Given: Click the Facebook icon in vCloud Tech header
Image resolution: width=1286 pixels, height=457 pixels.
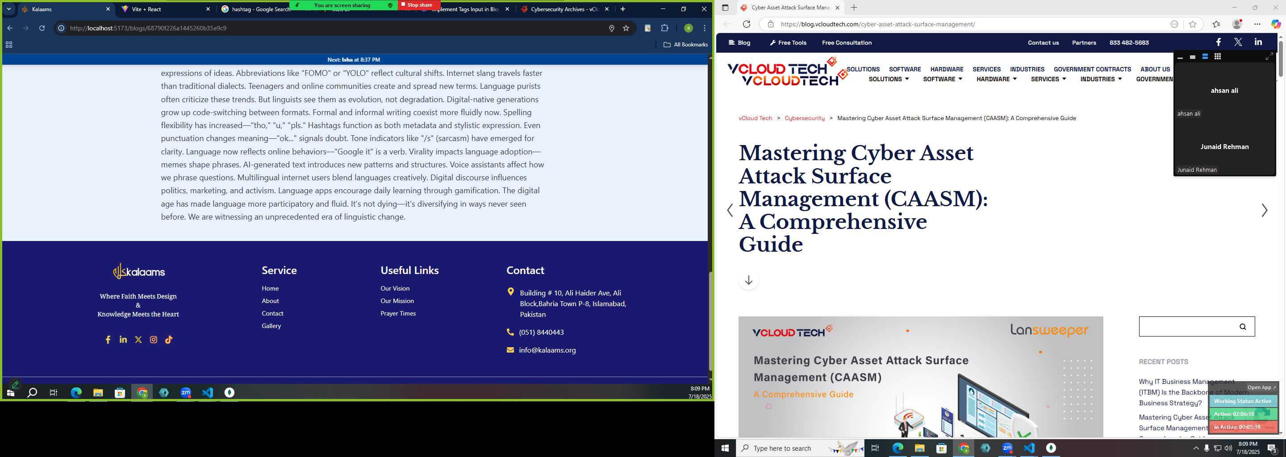Looking at the screenshot, I should point(1218,42).
